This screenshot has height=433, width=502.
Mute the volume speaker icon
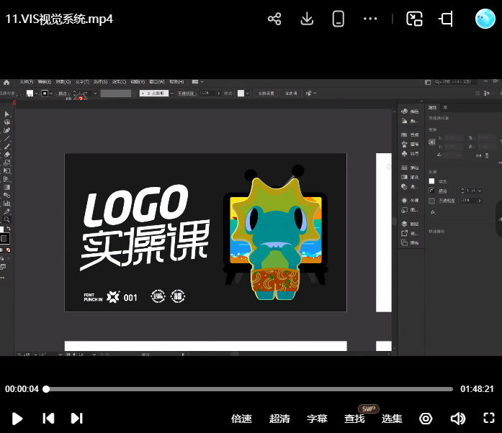(x=457, y=419)
